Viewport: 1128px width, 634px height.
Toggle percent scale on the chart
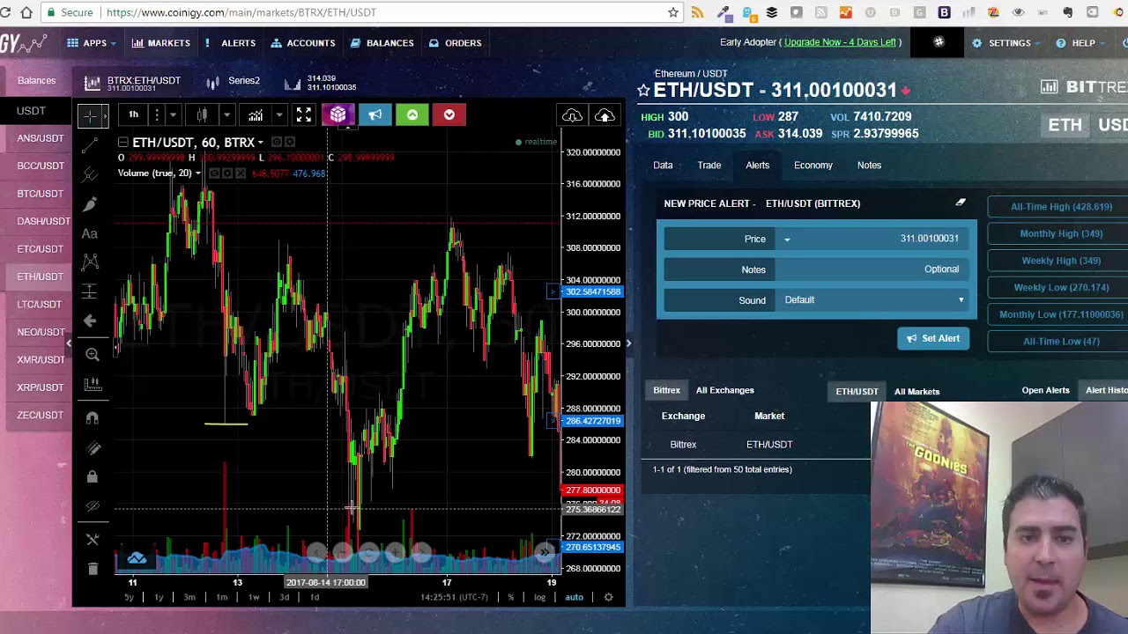click(510, 597)
